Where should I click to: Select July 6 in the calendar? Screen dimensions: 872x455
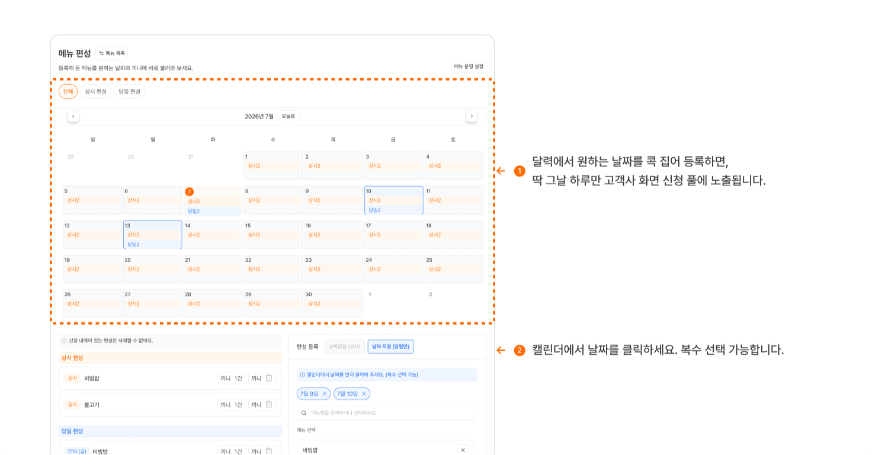click(152, 200)
